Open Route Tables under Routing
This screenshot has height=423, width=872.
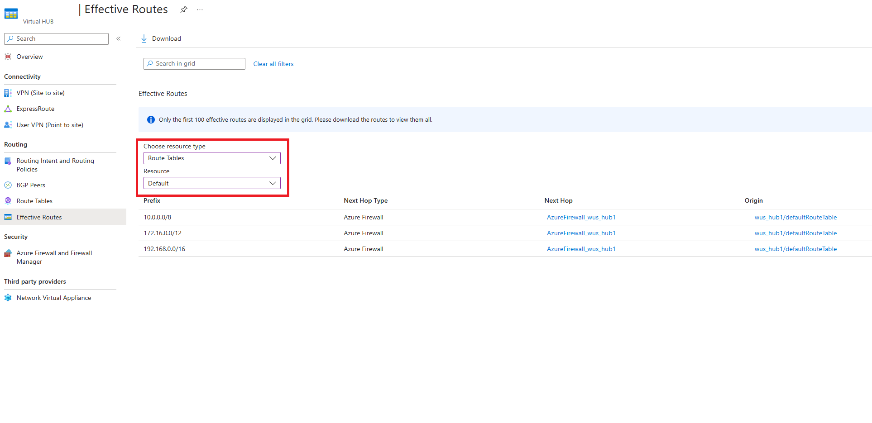[34, 201]
